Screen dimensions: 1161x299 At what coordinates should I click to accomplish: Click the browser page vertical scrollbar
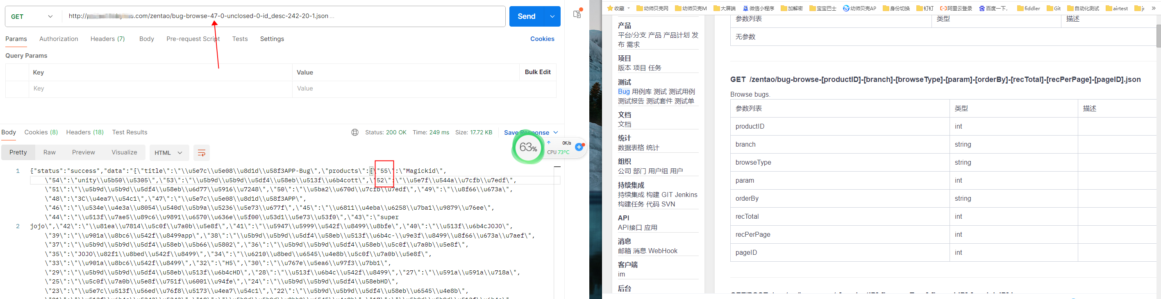pos(1158,36)
